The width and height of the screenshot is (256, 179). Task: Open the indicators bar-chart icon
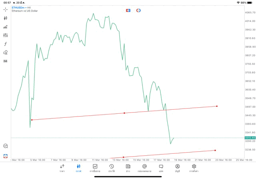click(6, 27)
